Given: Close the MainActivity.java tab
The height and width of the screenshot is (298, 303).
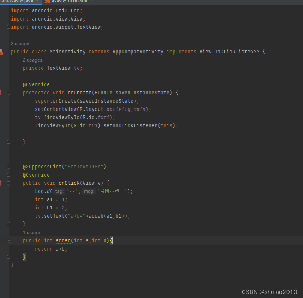Looking at the screenshot, I should pos(37,1).
